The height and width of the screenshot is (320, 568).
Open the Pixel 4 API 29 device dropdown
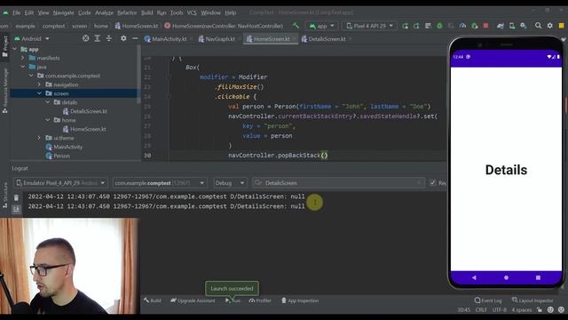tap(369, 26)
